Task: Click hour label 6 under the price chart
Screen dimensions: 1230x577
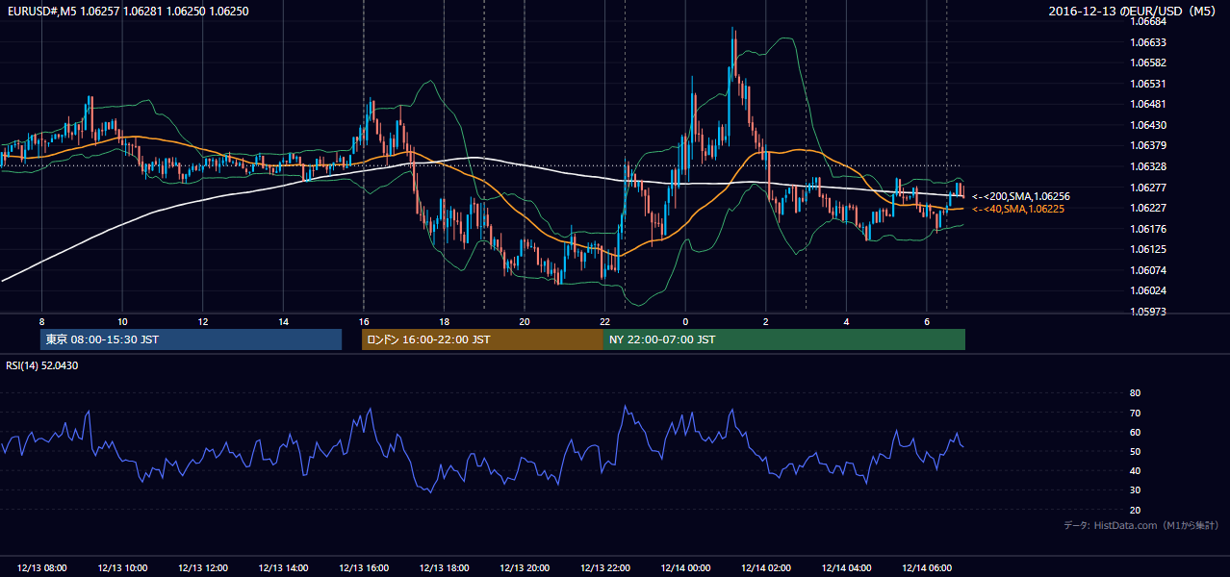Action: 926,321
